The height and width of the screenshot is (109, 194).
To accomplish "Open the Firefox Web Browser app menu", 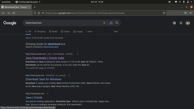I will tap(28, 2).
